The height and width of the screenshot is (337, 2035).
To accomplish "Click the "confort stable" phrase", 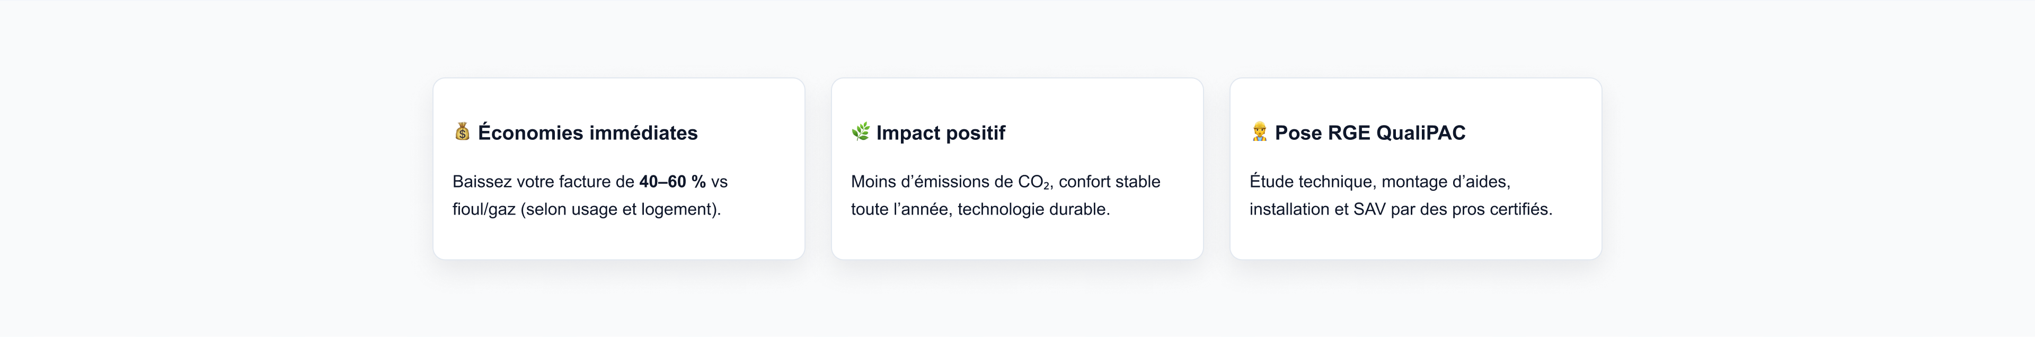I will tap(1109, 182).
